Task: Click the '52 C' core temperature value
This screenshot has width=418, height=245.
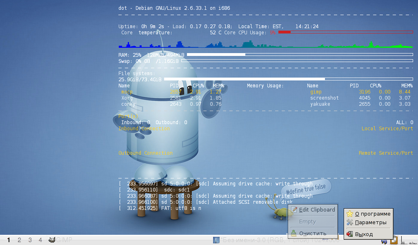Action: [216, 33]
